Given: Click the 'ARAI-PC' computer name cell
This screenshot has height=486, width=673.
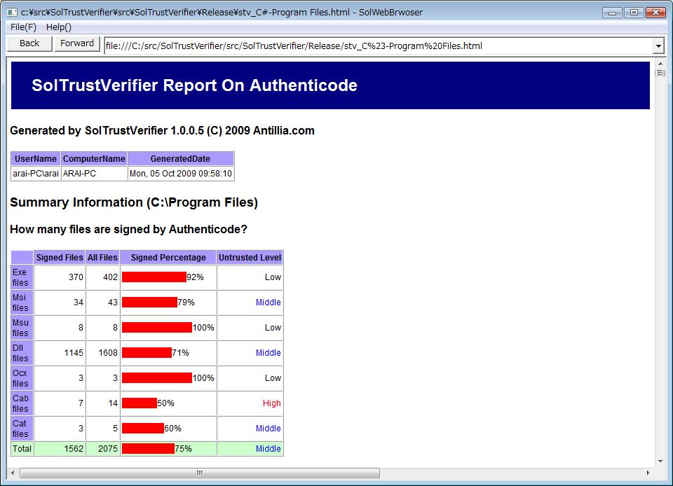Looking at the screenshot, I should 94,174.
